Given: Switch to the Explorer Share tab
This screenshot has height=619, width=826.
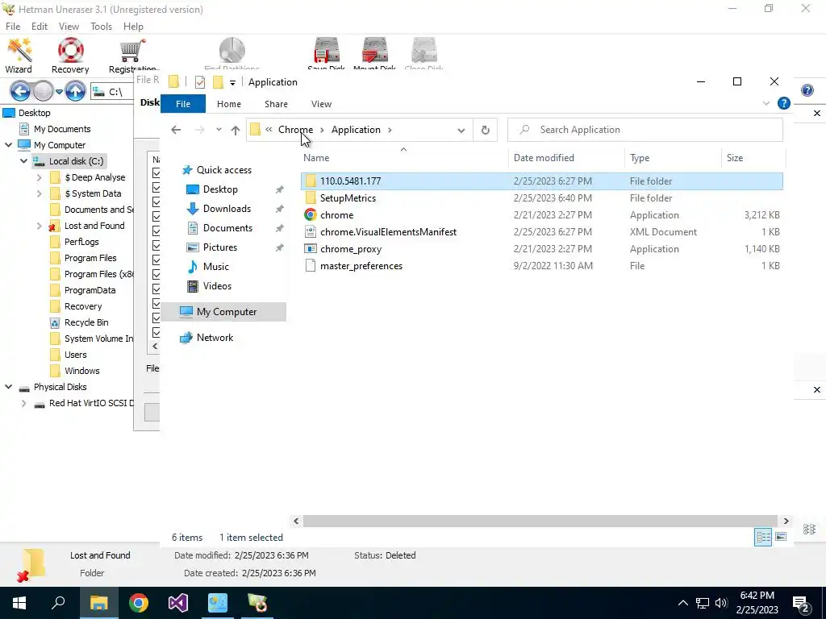Looking at the screenshot, I should point(276,104).
